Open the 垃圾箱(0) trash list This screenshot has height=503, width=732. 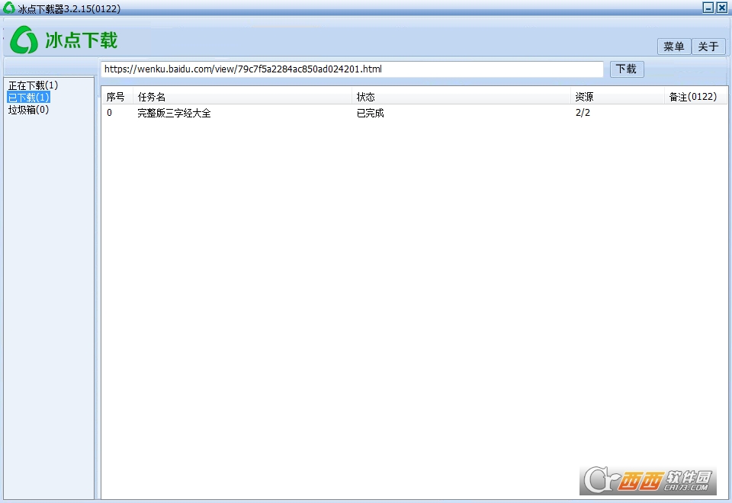click(x=28, y=110)
